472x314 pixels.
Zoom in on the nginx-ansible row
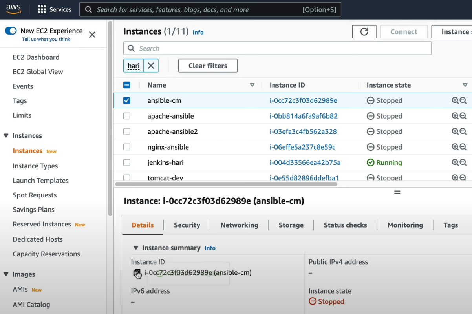pyautogui.click(x=455, y=147)
